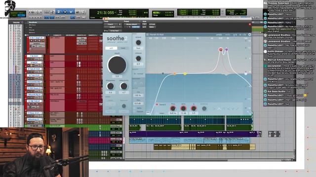Click mix value field 100 %

[138, 95]
